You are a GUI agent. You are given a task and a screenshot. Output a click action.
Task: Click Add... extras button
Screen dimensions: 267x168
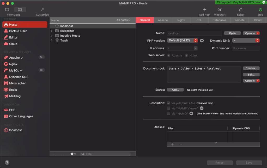175,90
